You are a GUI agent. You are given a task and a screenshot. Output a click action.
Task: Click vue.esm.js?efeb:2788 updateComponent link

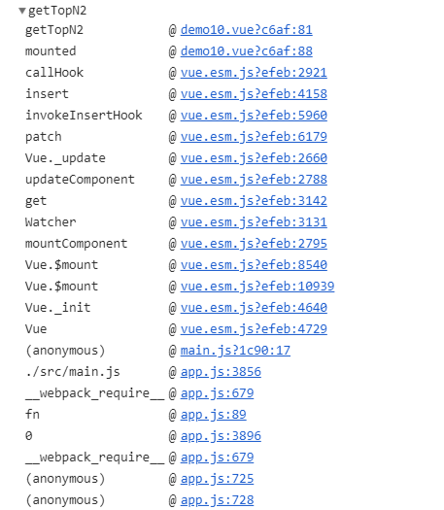click(254, 180)
